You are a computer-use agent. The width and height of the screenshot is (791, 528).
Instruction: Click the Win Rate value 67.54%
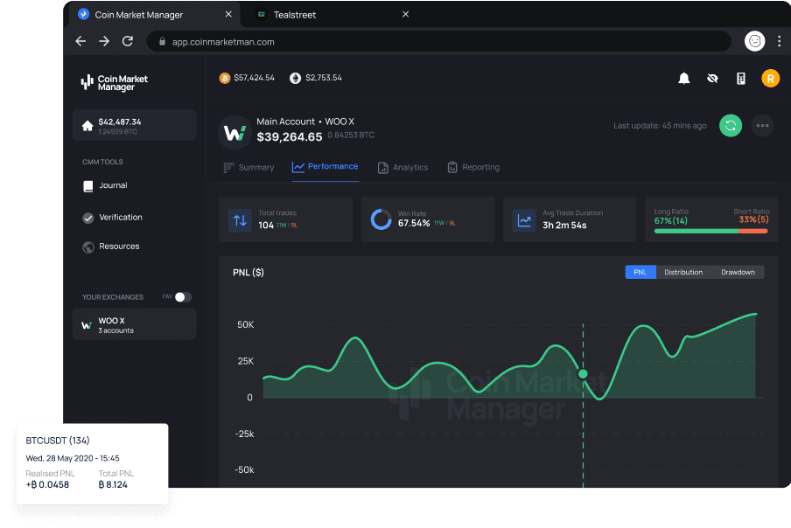tap(414, 223)
